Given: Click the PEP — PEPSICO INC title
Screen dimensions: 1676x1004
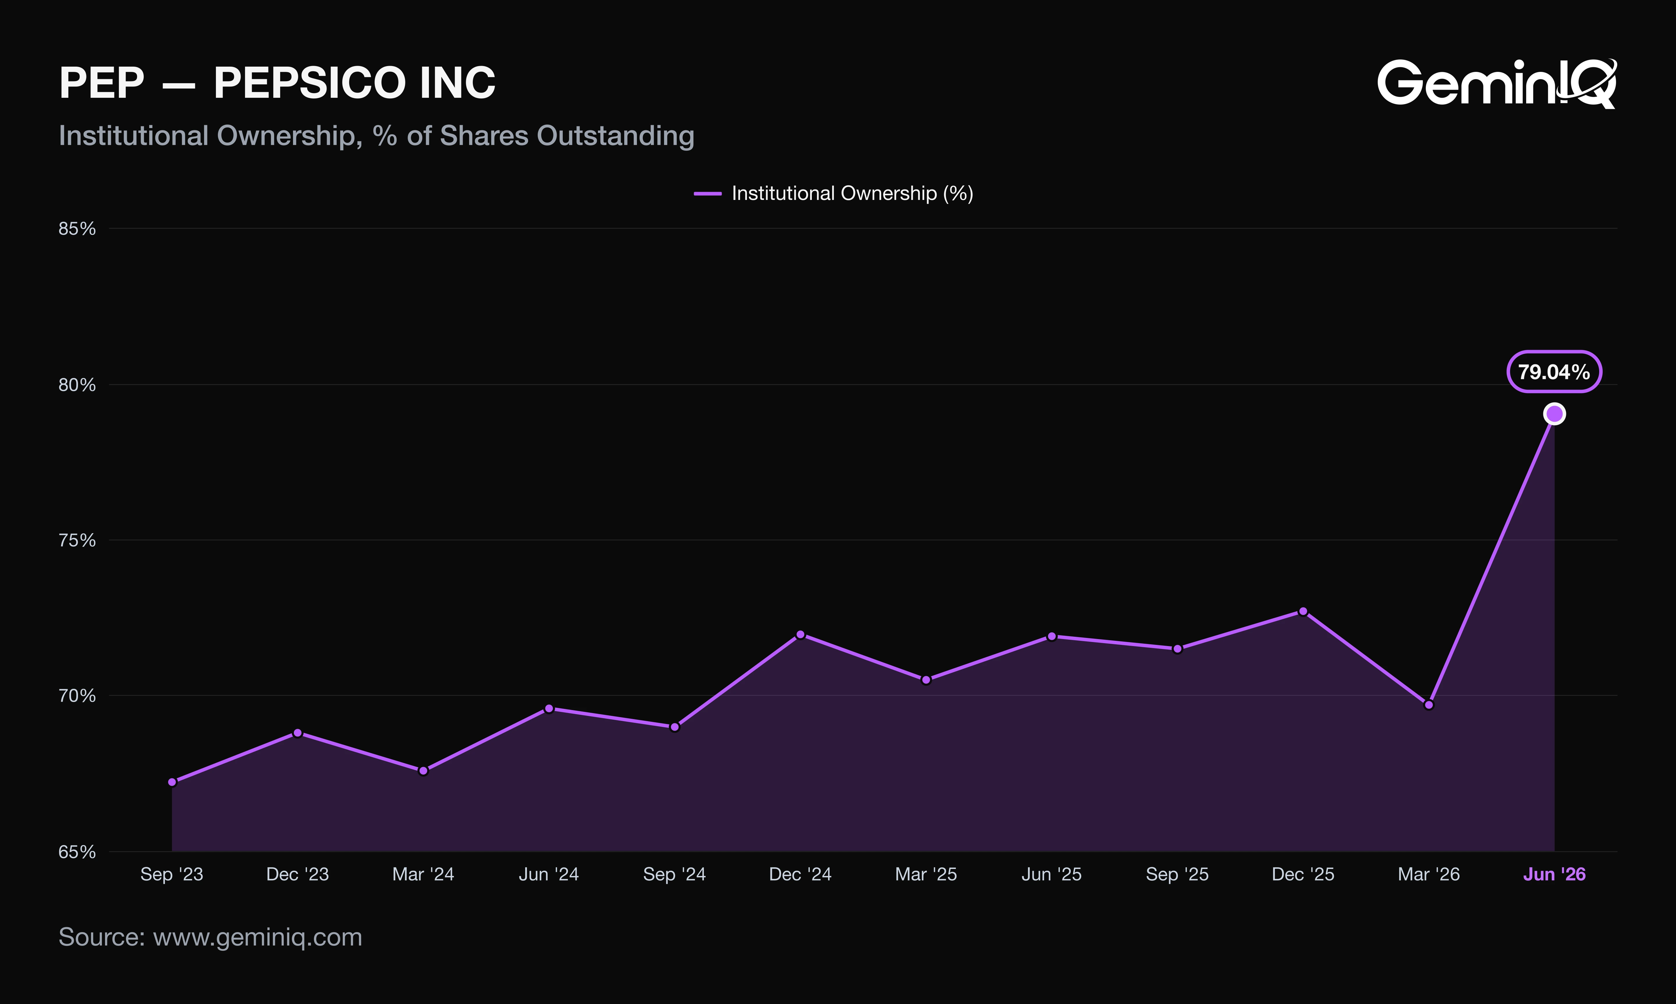Looking at the screenshot, I should pyautogui.click(x=277, y=83).
